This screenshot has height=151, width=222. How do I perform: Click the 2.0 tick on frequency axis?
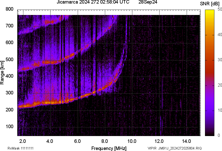point(23,141)
